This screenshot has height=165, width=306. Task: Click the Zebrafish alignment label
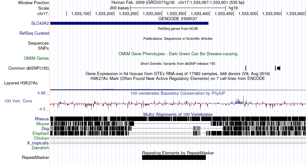[x=40, y=148]
